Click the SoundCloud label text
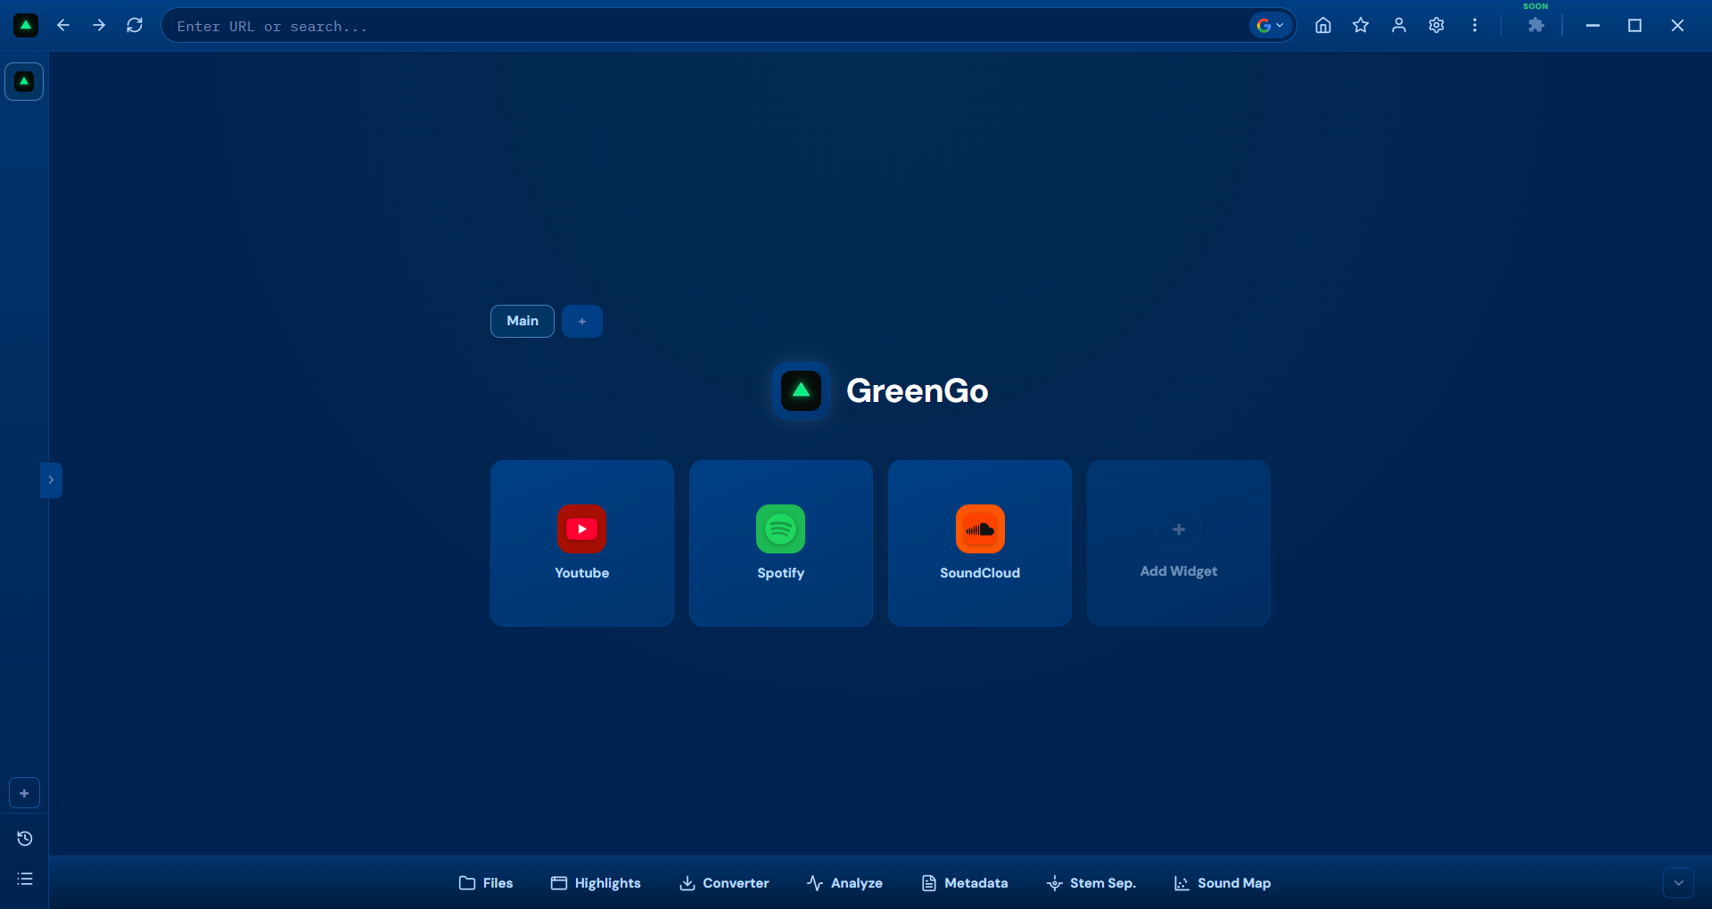The width and height of the screenshot is (1712, 909). 980,573
